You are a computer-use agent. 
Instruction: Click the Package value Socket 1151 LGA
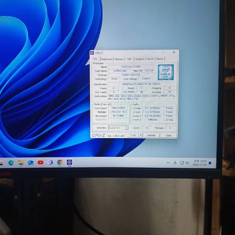[x=131, y=75]
